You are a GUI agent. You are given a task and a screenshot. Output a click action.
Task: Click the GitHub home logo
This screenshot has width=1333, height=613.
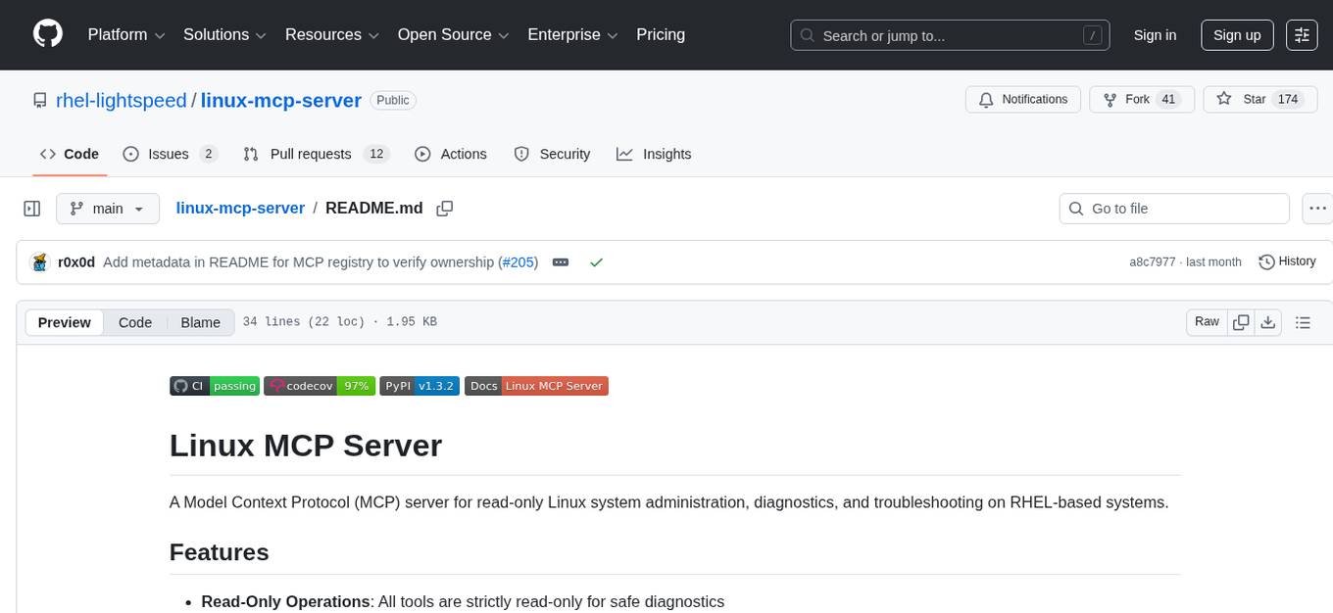(x=47, y=34)
